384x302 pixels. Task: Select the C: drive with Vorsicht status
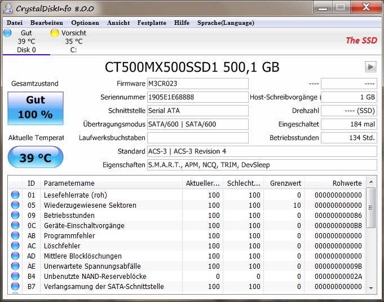click(x=73, y=41)
